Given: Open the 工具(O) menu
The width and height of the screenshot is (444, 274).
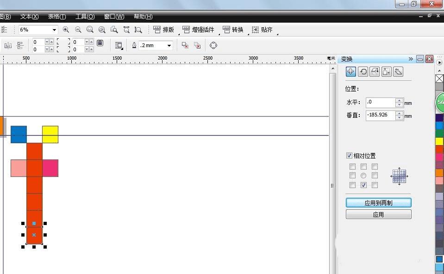Looking at the screenshot, I should coord(85,17).
